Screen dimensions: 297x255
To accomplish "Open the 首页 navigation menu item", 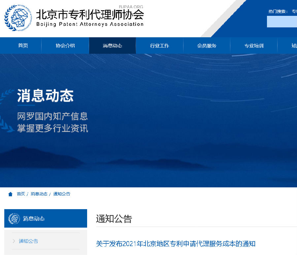I will 23,46.
